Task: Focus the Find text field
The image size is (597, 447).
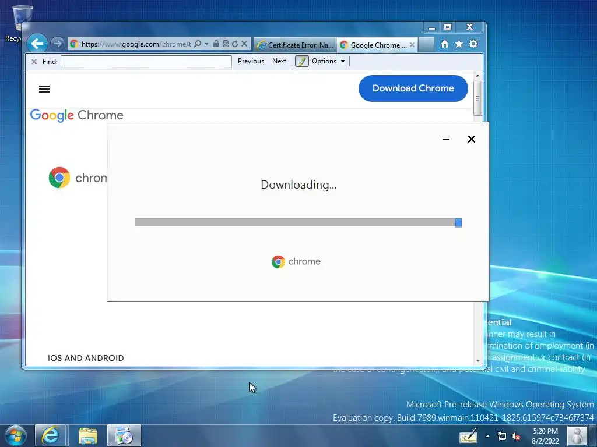Action: tap(146, 61)
